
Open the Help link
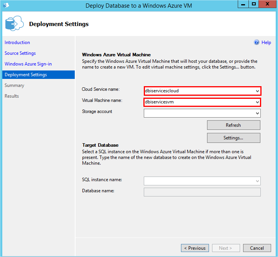266,43
